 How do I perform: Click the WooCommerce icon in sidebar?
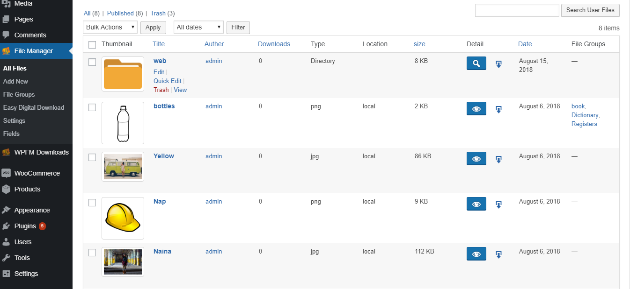(x=6, y=173)
